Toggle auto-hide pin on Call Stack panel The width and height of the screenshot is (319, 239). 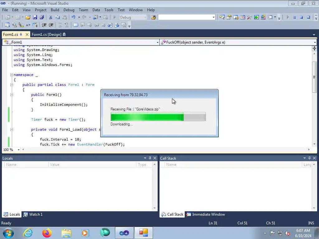pyautogui.click(x=309, y=158)
